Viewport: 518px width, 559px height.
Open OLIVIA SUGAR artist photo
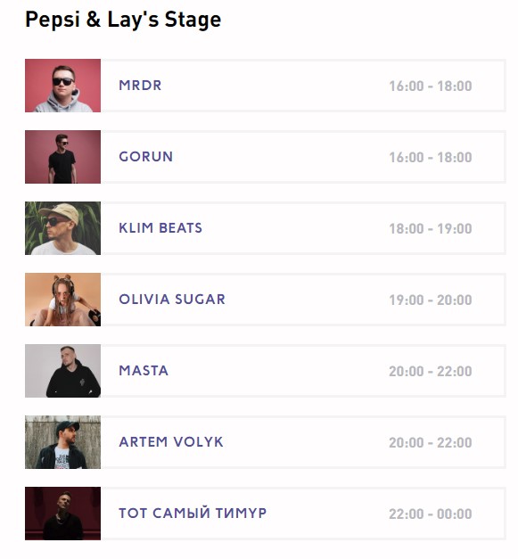pyautogui.click(x=62, y=300)
